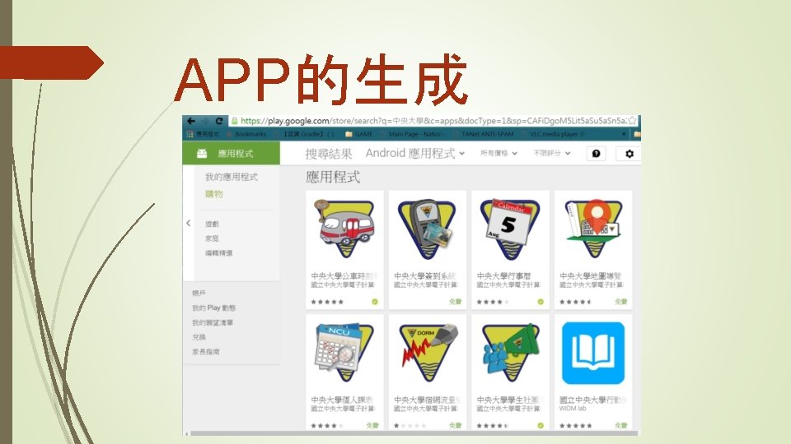Click the browser back arrow
This screenshot has height=444, width=791.
pyautogui.click(x=191, y=121)
